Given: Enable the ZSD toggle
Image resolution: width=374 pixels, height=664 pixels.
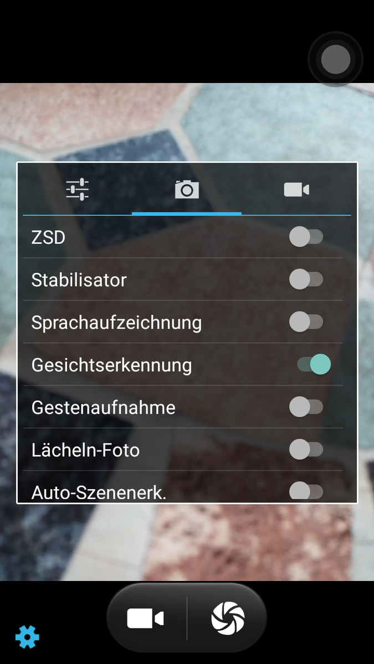Looking at the screenshot, I should [306, 237].
